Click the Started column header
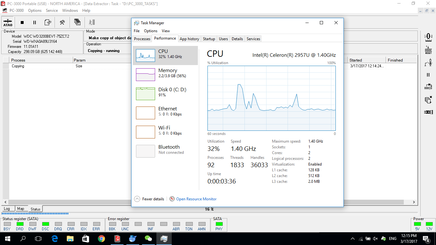The width and height of the screenshot is (436, 245). (x=367, y=60)
